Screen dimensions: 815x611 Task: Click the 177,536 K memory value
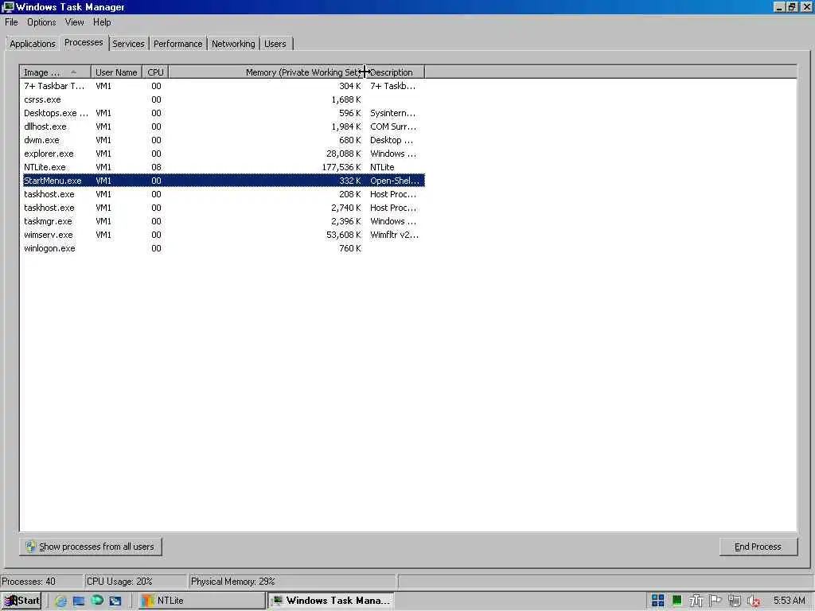[x=341, y=167]
